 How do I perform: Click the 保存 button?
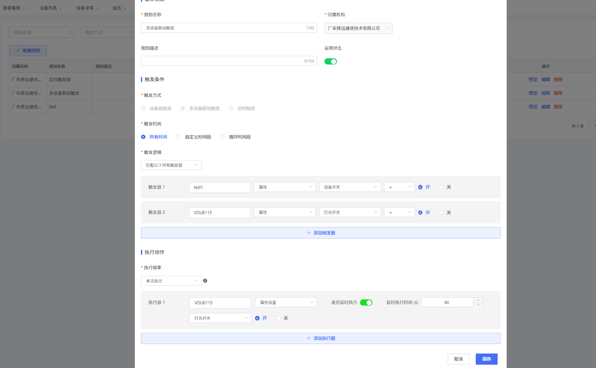tap(486, 359)
